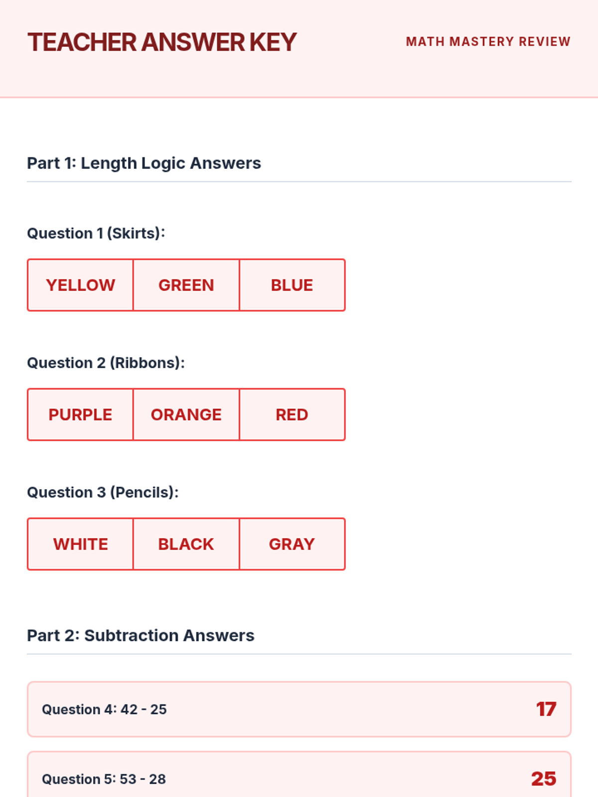This screenshot has height=797, width=598.
Task: Open the Question 5: 53 - 28 row
Action: [299, 775]
